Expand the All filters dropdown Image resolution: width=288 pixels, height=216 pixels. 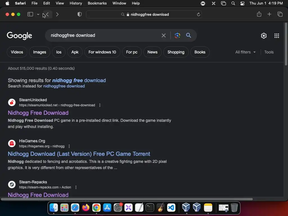point(245,52)
